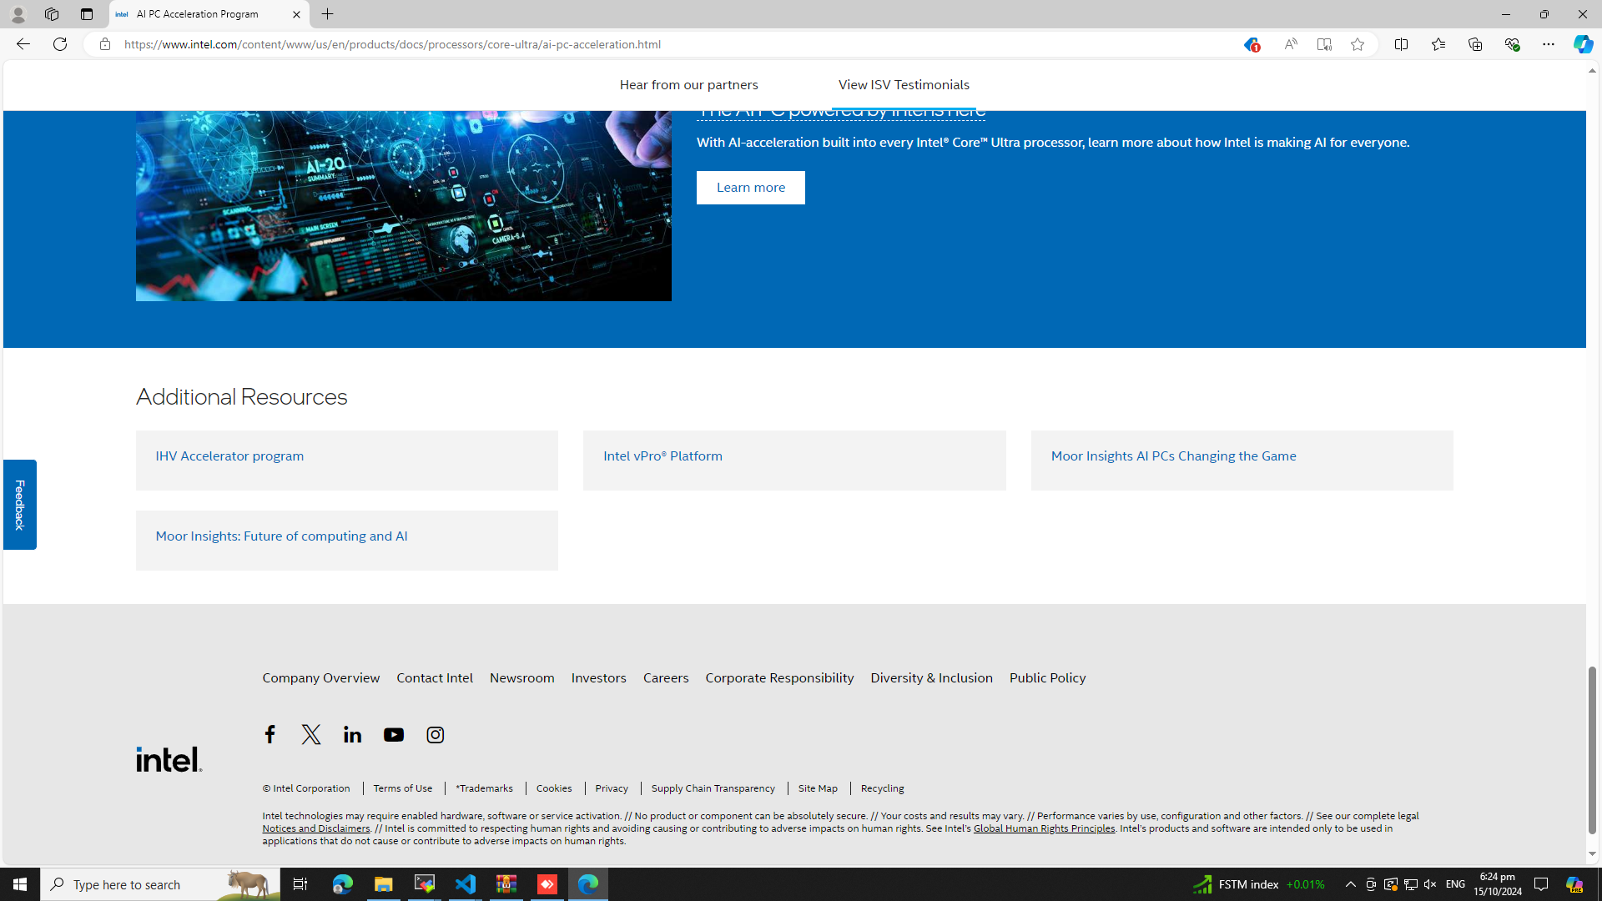This screenshot has width=1602, height=901.
Task: Open the profile icon in title bar
Action: coord(18,14)
